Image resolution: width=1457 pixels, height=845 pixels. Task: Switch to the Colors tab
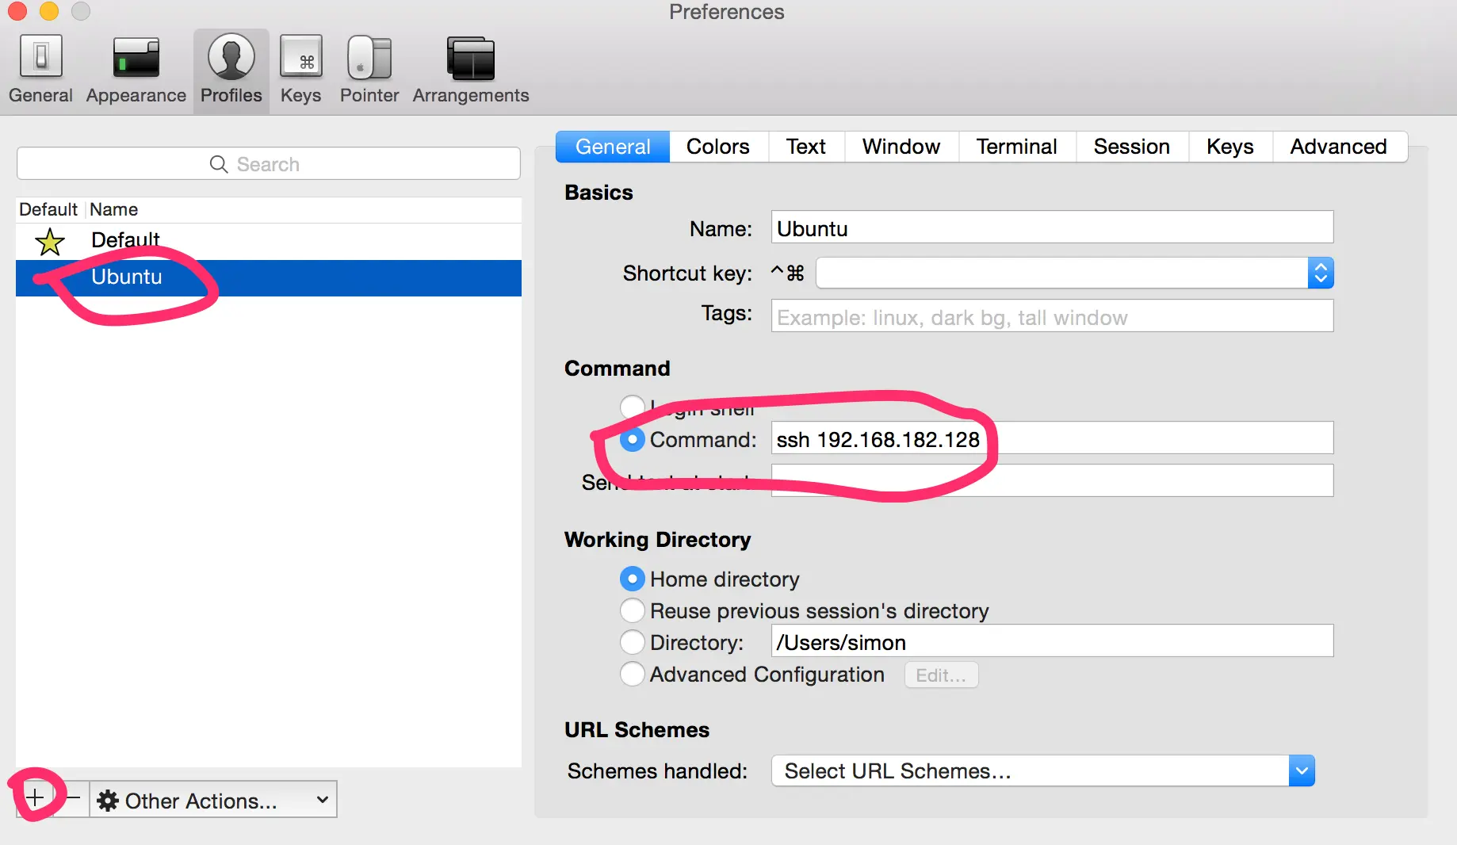[x=718, y=147]
